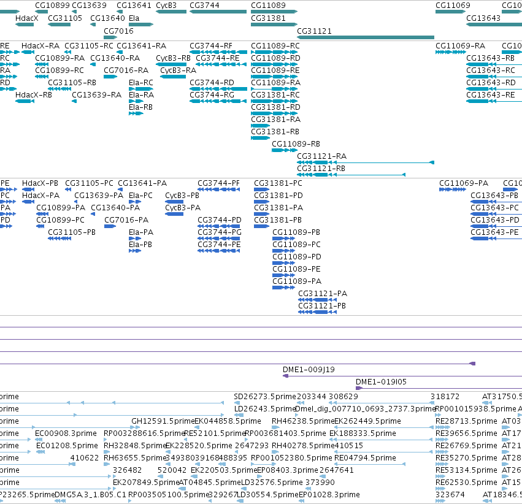Viewport: 522px width, 504px height.
Task: Click the LD32576.5prime EST label
Action: pos(272,483)
